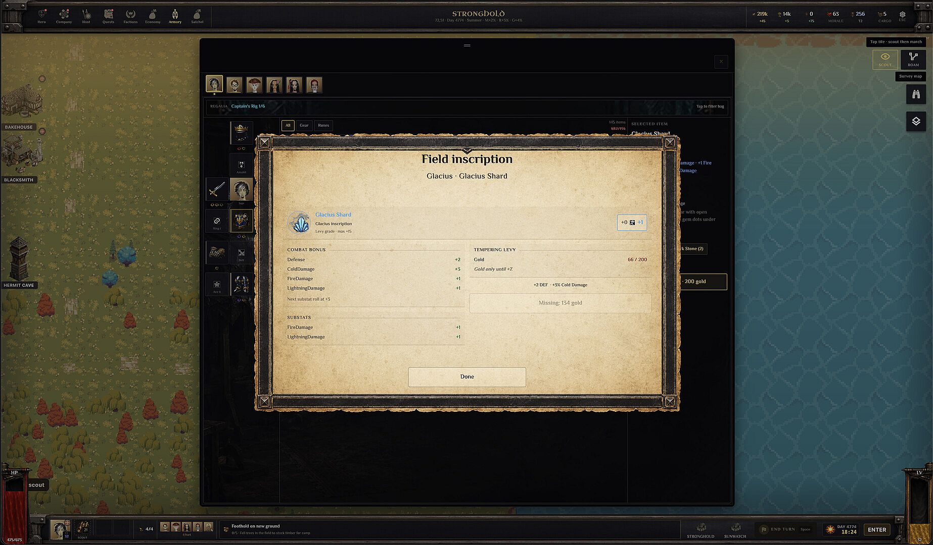This screenshot has width=933, height=545.
Task: Click the Missing: 134 gold button
Action: click(x=560, y=303)
